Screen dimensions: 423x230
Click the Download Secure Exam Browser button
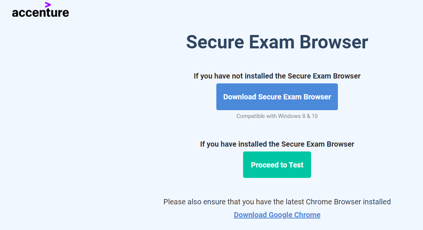click(277, 97)
